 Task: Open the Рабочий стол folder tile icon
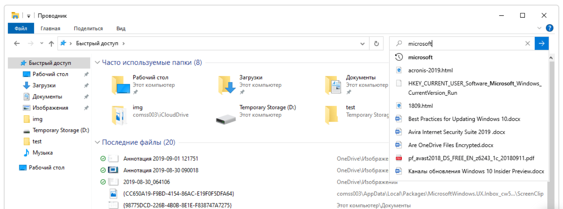[x=121, y=85]
